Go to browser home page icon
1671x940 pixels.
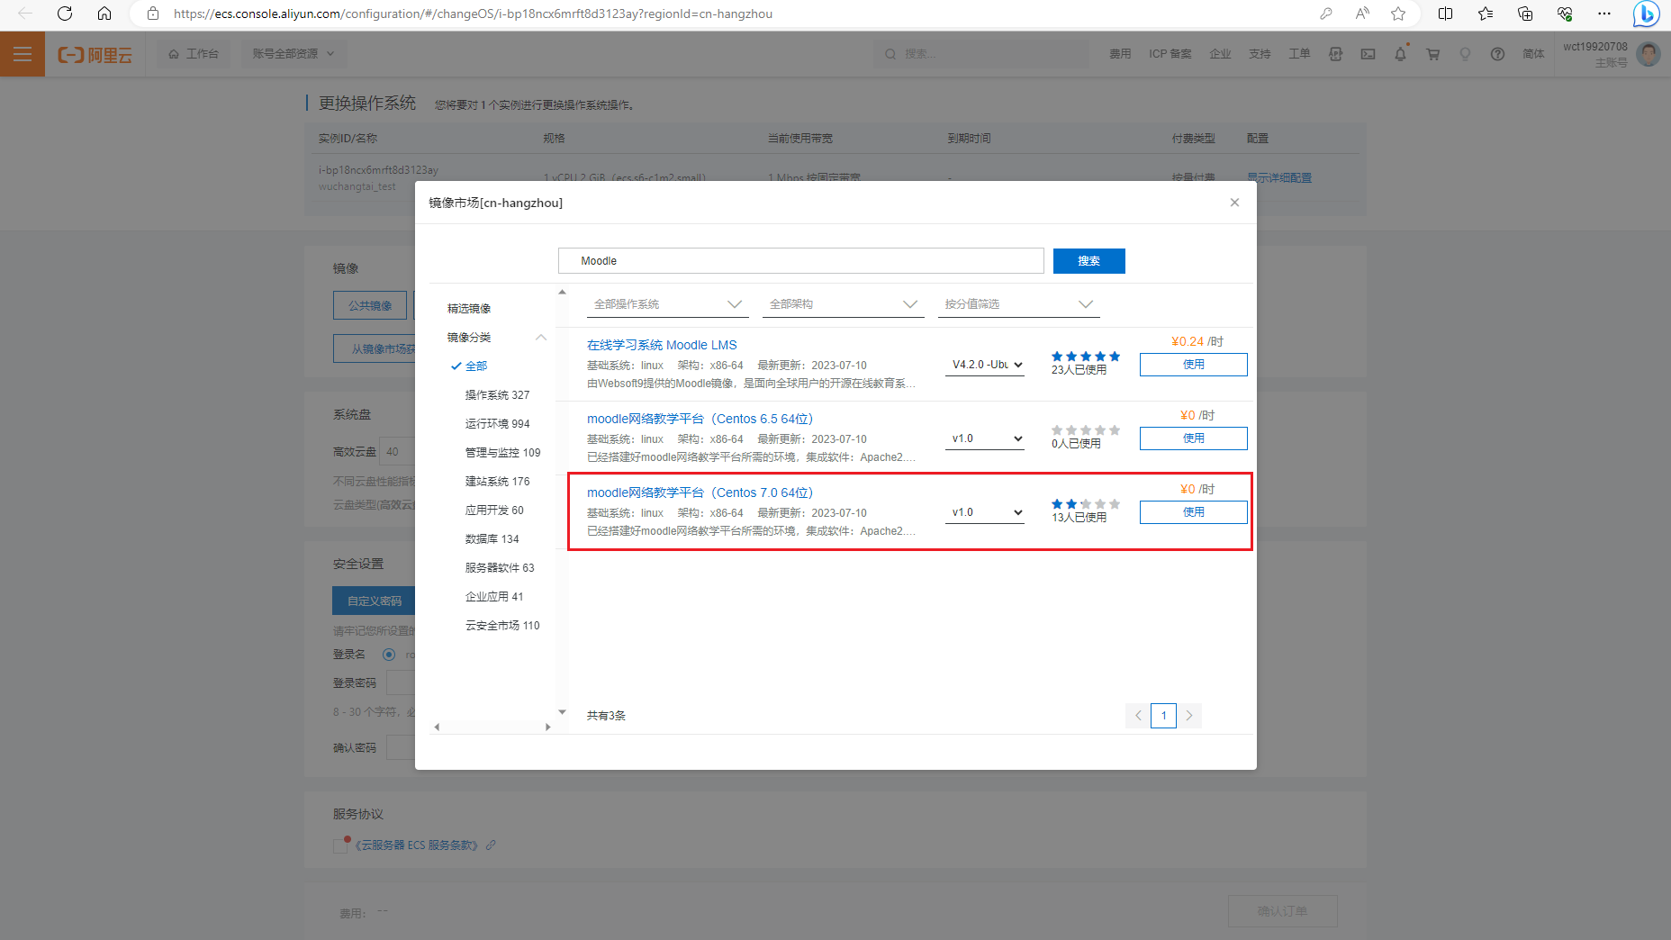(x=104, y=14)
